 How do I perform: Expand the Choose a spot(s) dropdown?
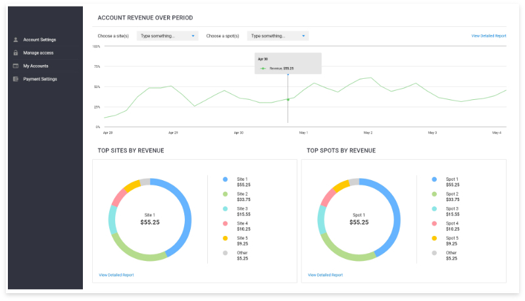[277, 36]
